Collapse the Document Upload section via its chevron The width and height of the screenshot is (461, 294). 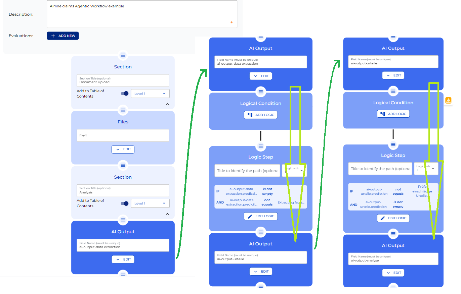167,104
